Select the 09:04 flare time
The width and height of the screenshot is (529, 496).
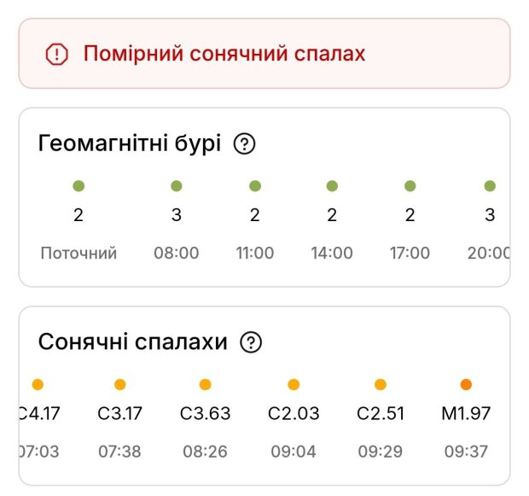[294, 452]
